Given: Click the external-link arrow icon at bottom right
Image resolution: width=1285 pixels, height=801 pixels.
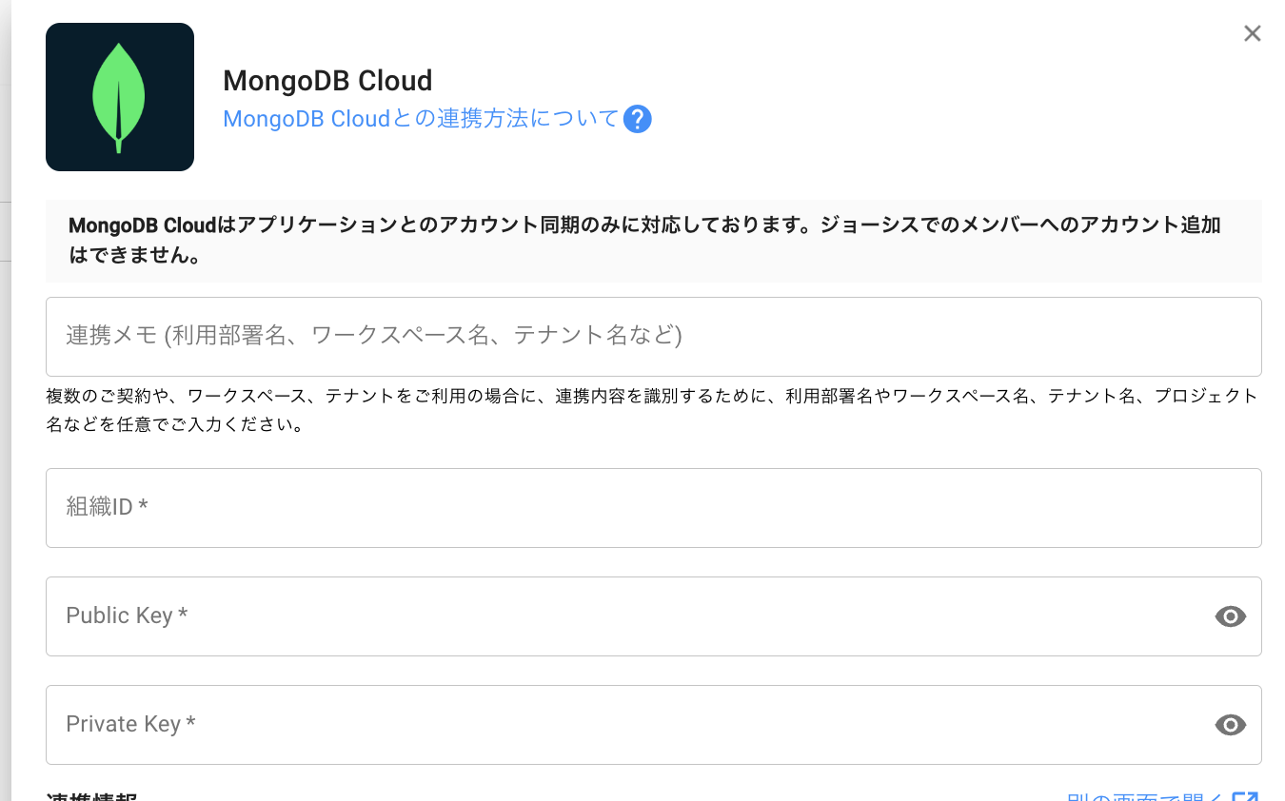Looking at the screenshot, I should [1245, 797].
